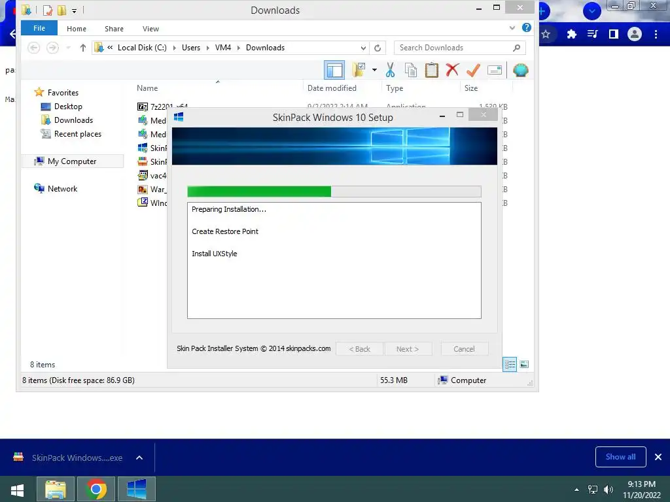Image resolution: width=670 pixels, height=502 pixels.
Task: Click the Windows logo in SkinPack title bar
Action: tap(179, 117)
